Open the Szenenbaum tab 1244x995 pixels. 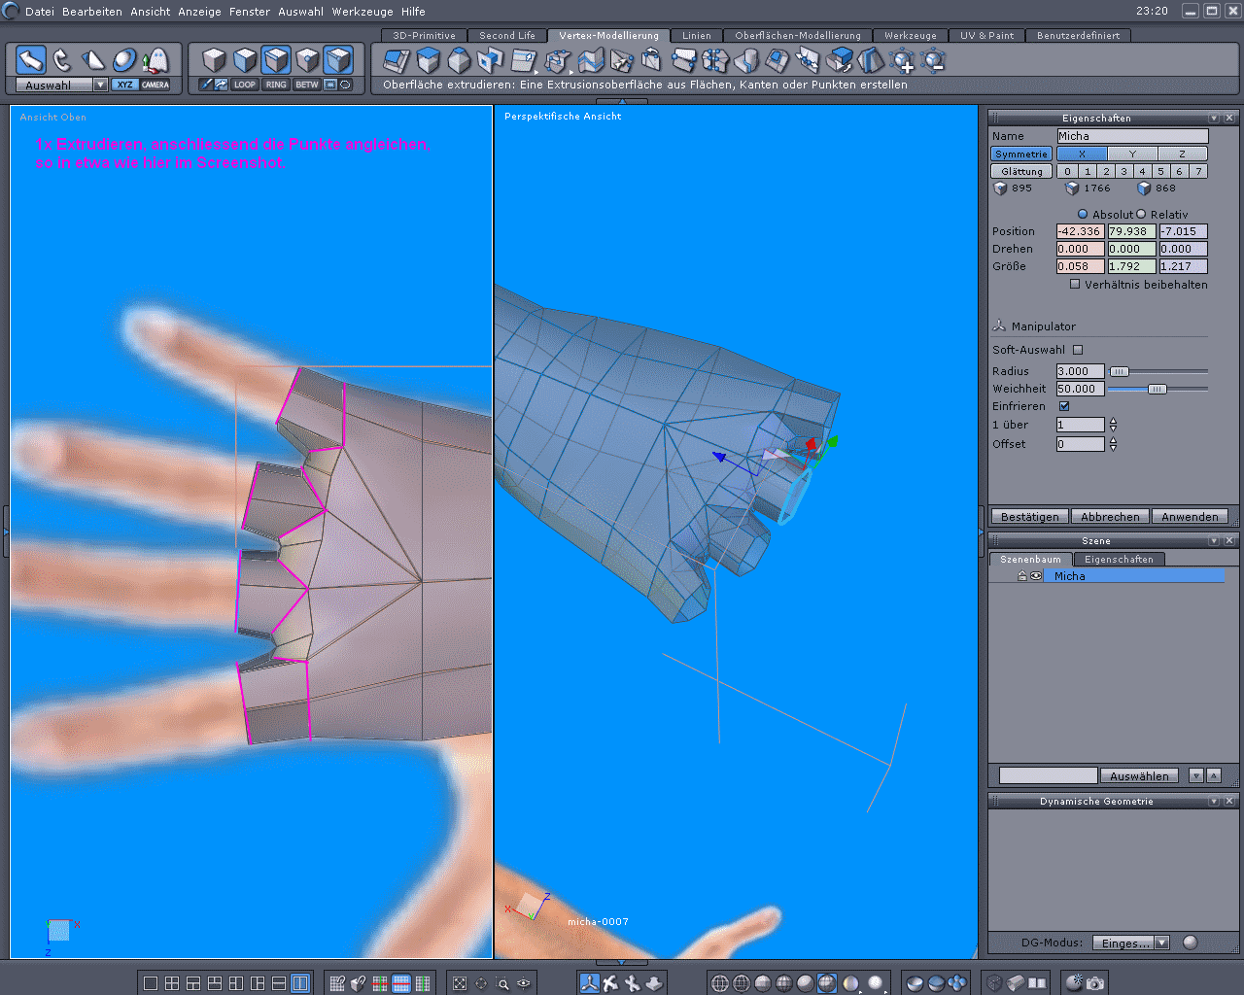click(x=1030, y=560)
